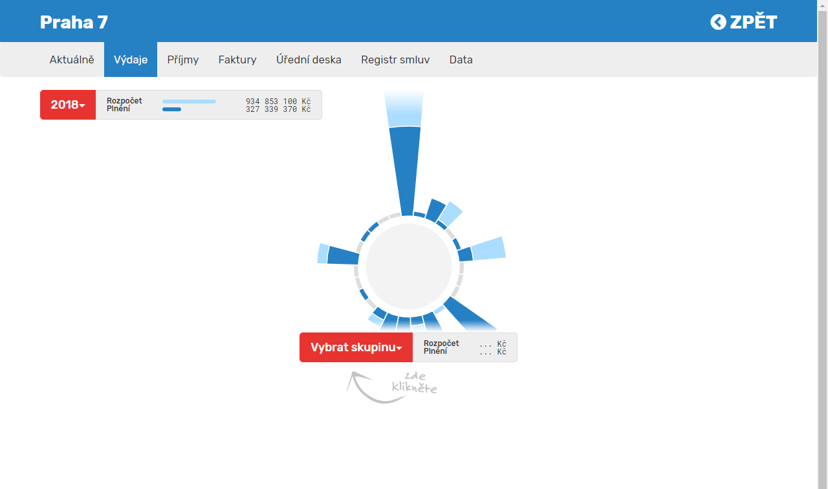Image resolution: width=828 pixels, height=489 pixels.
Task: Click the light blue Rozpočet progress bar
Action: [x=189, y=102]
